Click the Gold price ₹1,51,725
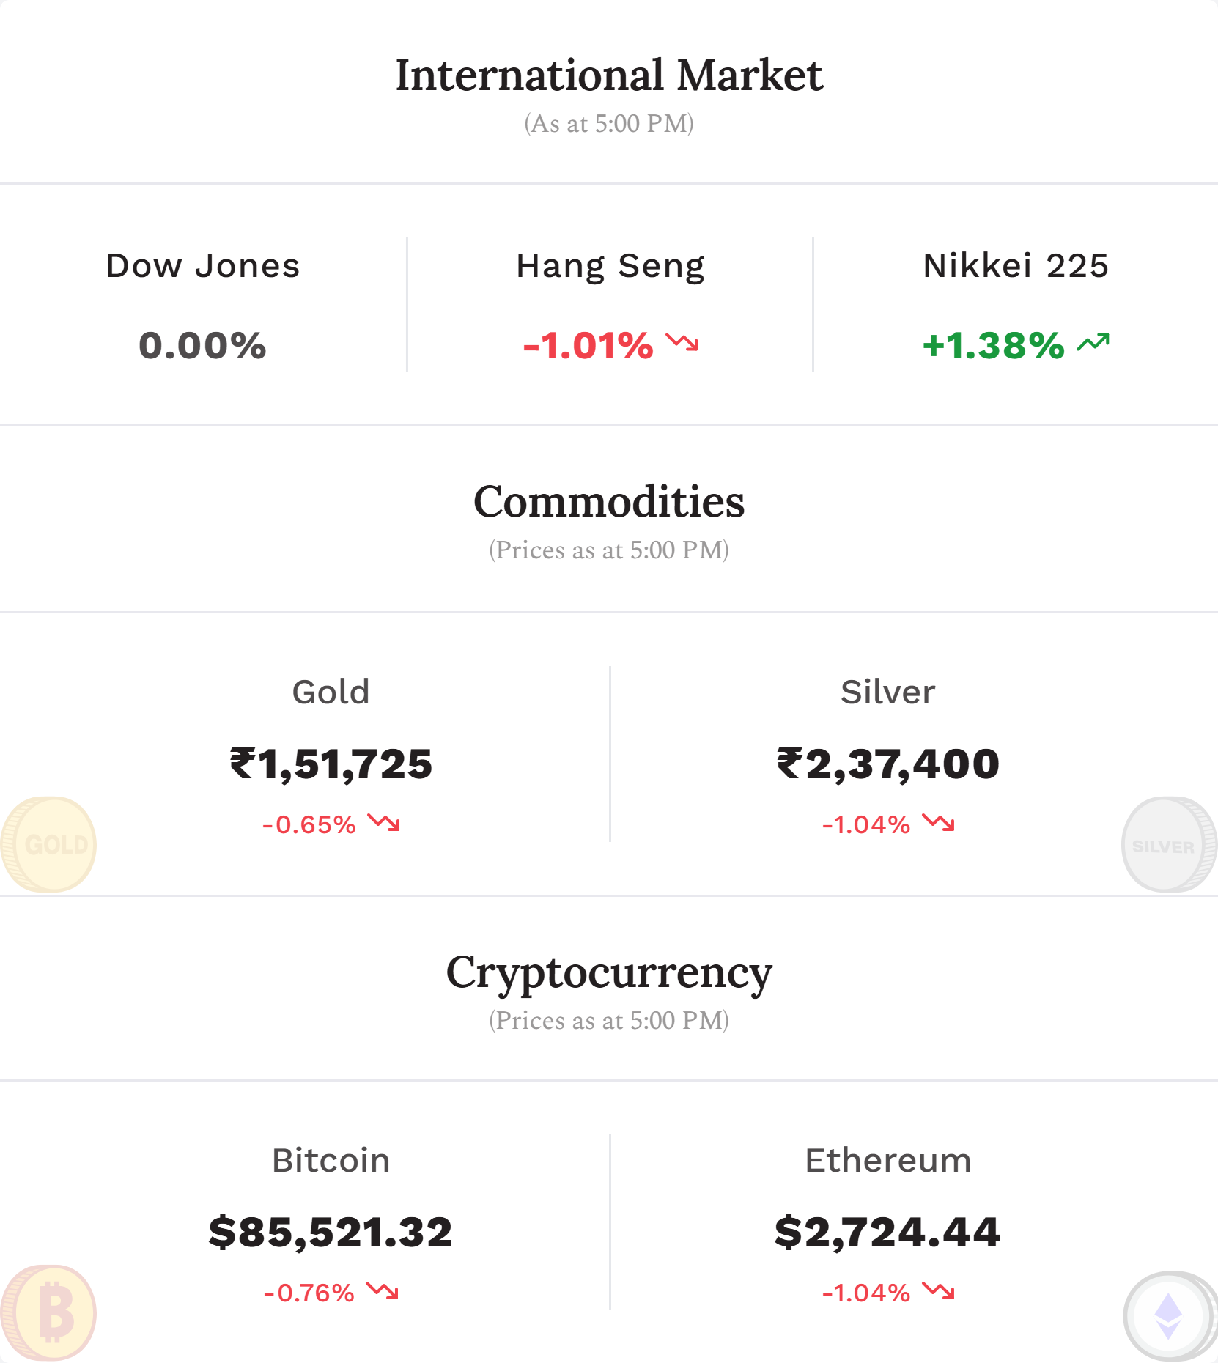 click(x=331, y=764)
